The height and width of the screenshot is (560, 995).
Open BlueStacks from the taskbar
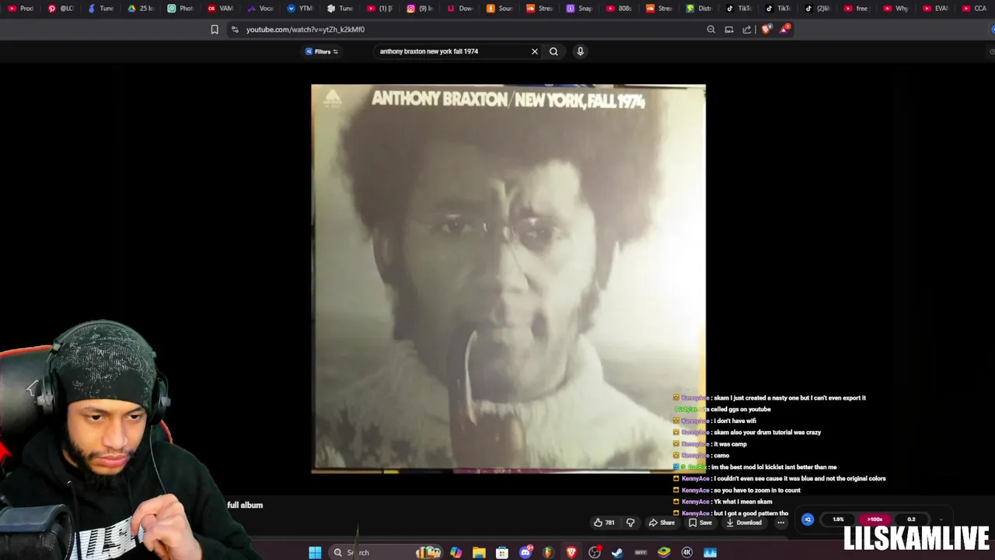tap(664, 552)
